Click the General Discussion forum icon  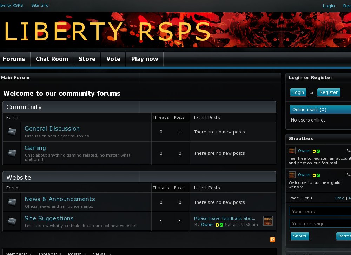coord(12,131)
